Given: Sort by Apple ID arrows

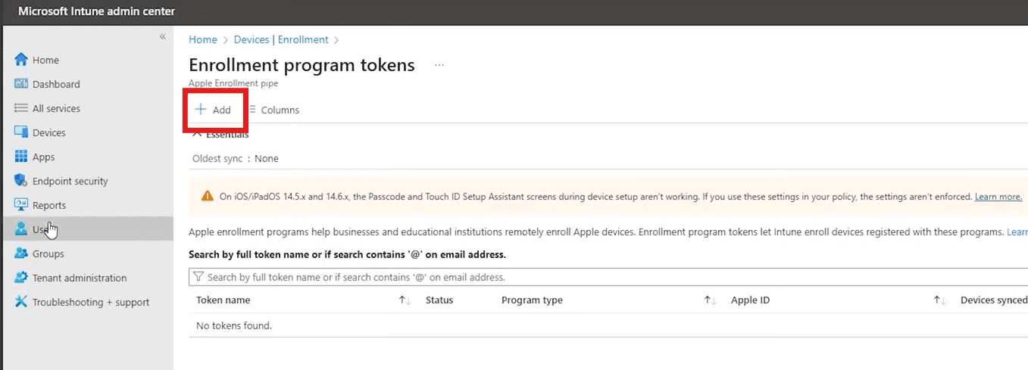Looking at the screenshot, I should pyautogui.click(x=939, y=300).
